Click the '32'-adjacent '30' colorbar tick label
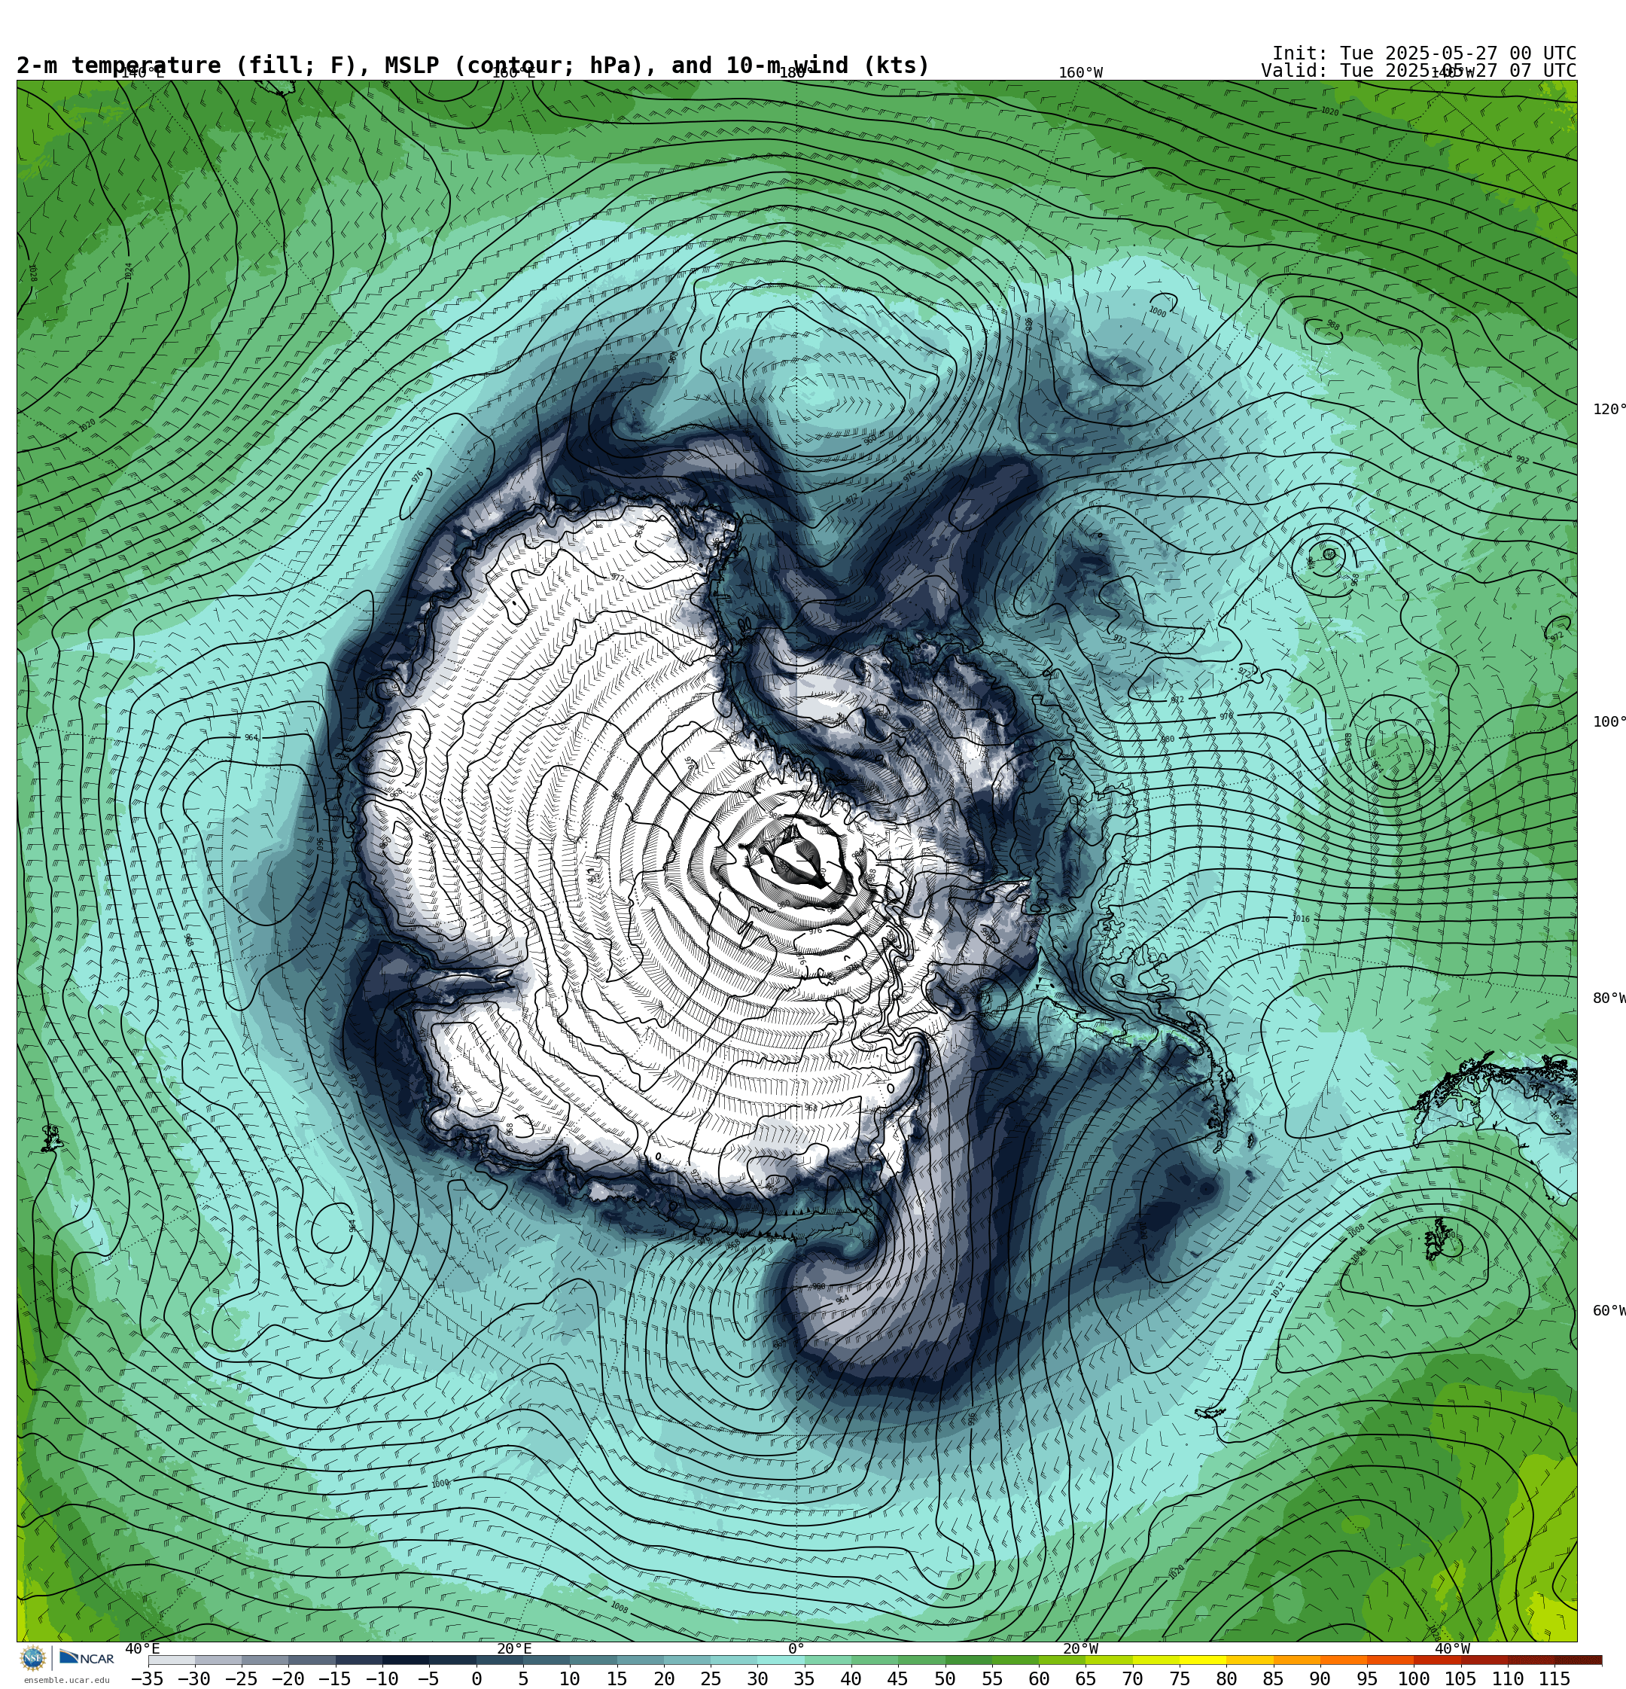Screen dimensions: 1626x1689 pos(757,1678)
